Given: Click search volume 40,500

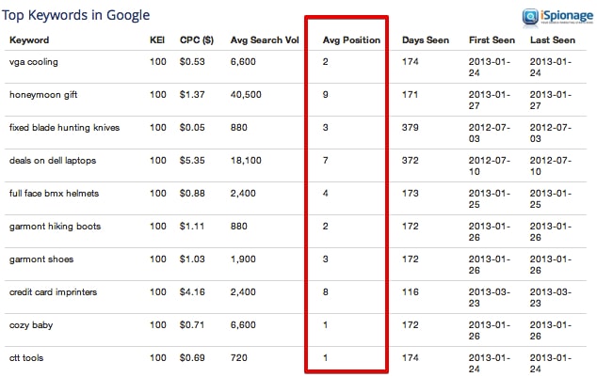Looking at the screenshot, I should click(x=246, y=95).
